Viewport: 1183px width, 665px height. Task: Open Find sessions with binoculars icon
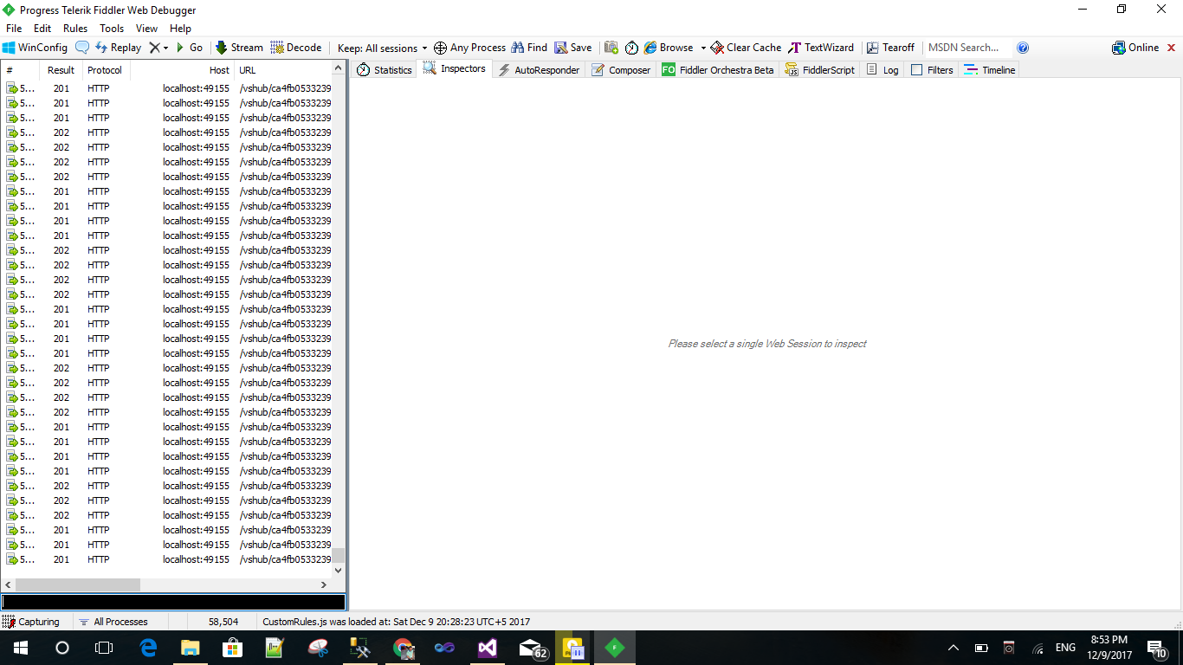(x=529, y=48)
